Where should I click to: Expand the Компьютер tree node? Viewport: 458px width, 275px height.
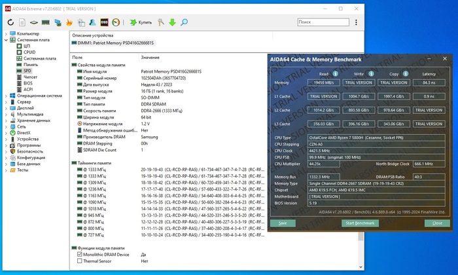pos(5,33)
